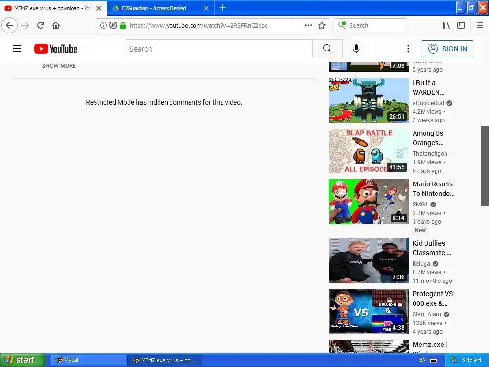Click the green padlock security icon

123,25
